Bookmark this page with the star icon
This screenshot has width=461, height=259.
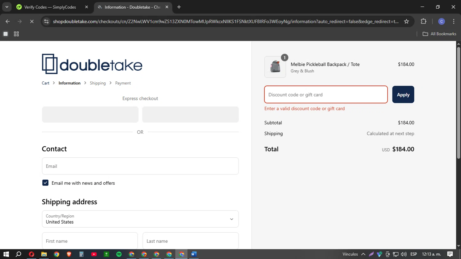click(406, 22)
